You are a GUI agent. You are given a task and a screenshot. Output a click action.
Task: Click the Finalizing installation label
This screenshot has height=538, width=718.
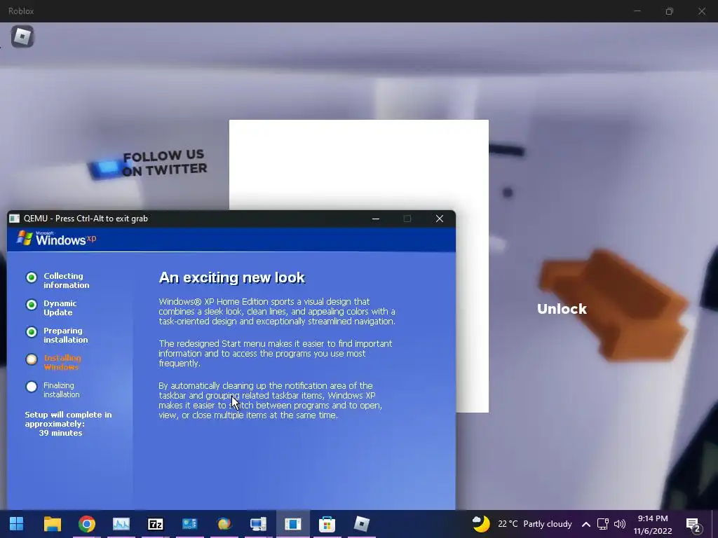pos(62,389)
